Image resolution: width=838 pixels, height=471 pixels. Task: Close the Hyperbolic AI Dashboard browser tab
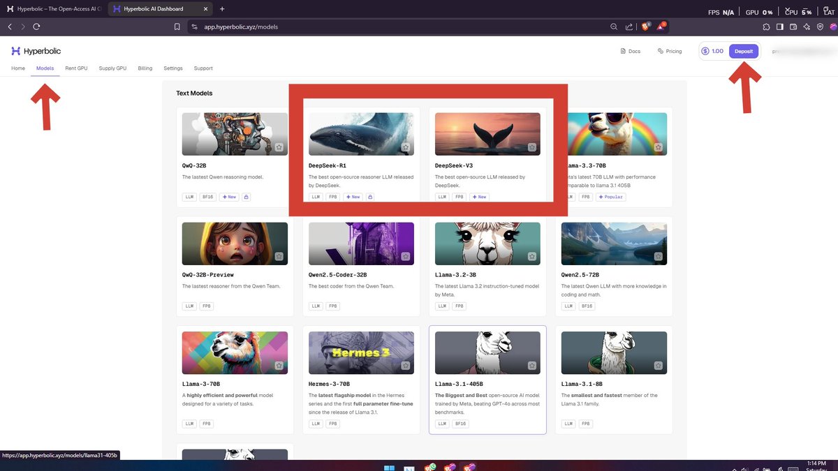tap(205, 9)
